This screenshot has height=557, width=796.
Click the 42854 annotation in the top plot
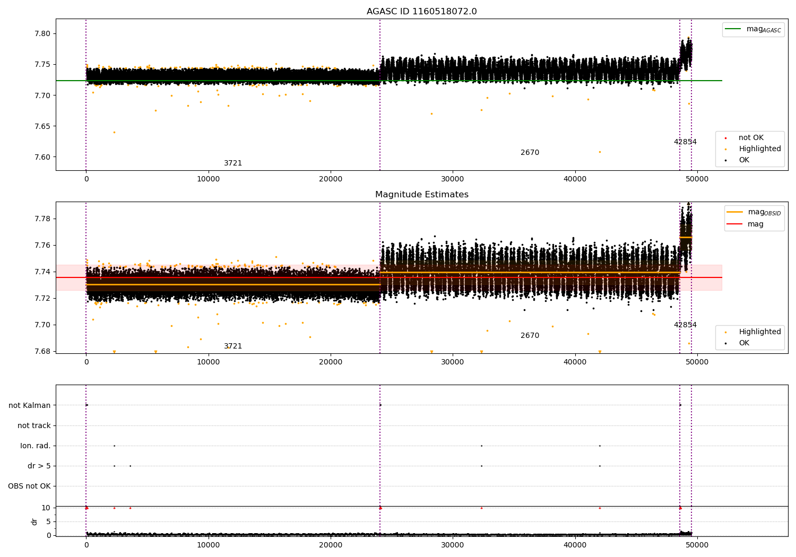tap(685, 142)
